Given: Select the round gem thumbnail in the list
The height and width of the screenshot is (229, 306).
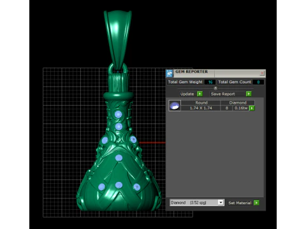Looking at the screenshot, I should tap(175, 106).
